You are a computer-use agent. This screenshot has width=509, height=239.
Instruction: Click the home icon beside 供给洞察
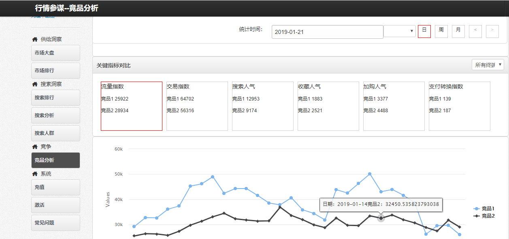pos(35,40)
